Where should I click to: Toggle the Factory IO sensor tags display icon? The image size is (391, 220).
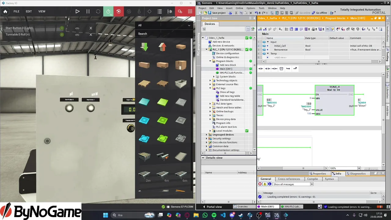[170, 11]
